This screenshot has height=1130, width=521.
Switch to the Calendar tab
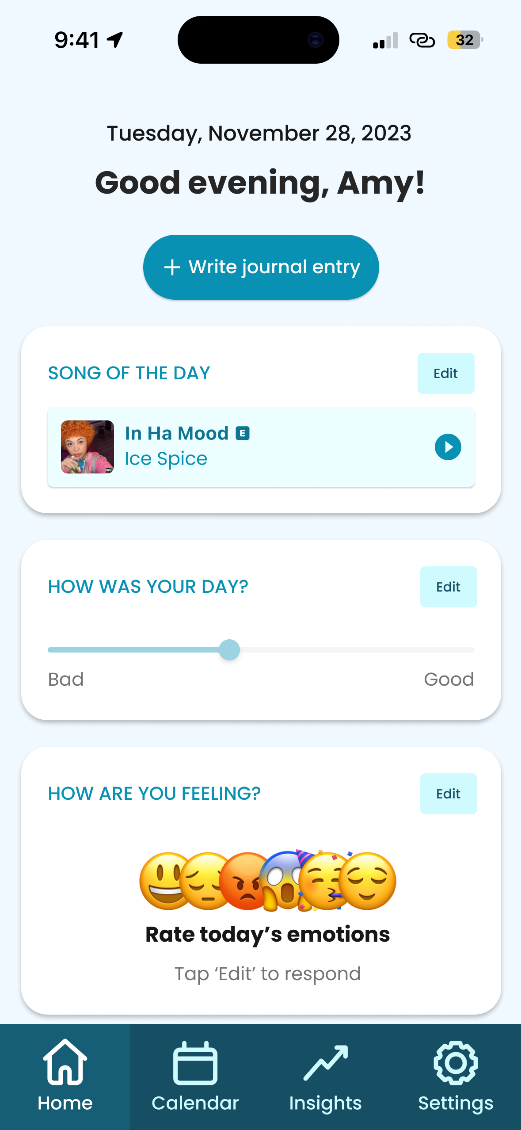click(x=195, y=1076)
